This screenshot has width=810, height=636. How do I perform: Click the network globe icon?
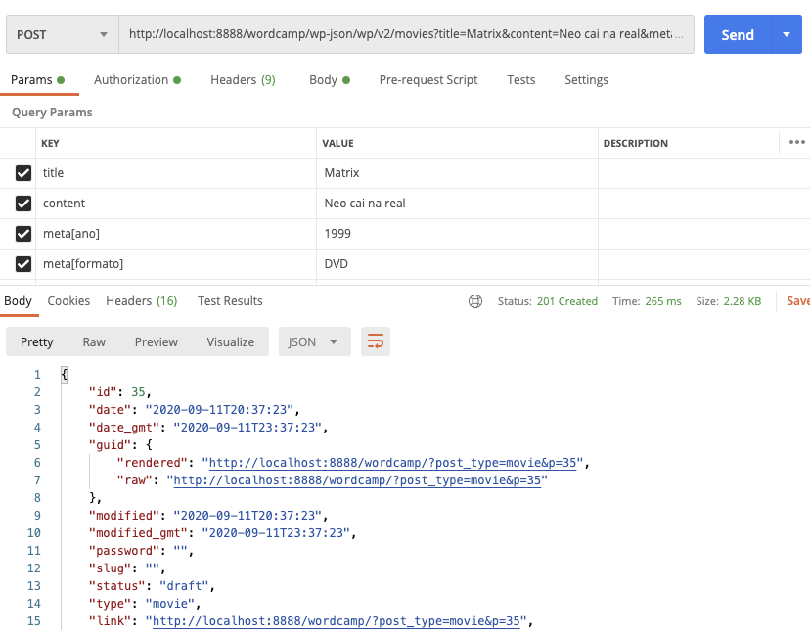(x=475, y=301)
